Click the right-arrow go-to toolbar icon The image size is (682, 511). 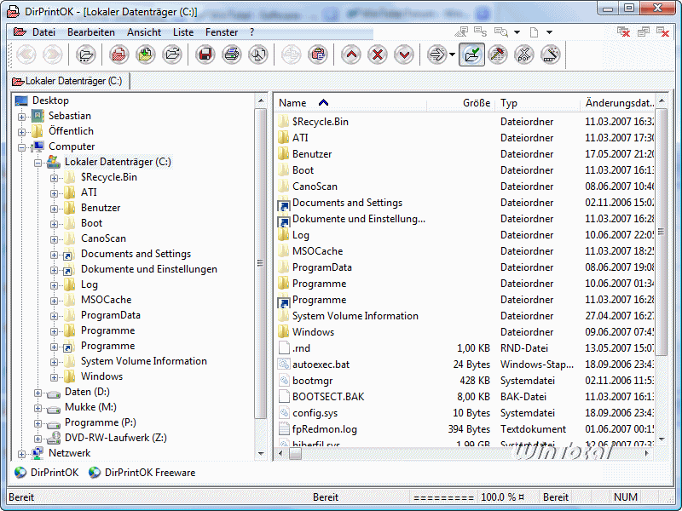coord(436,55)
